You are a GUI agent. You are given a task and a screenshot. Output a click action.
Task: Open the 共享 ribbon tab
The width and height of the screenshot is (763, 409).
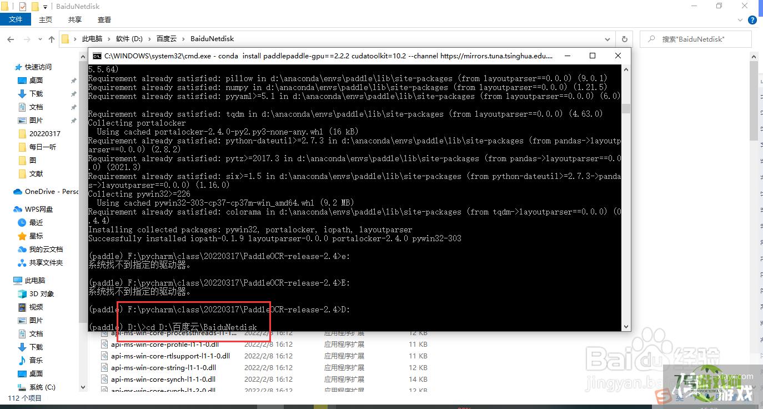pos(75,19)
